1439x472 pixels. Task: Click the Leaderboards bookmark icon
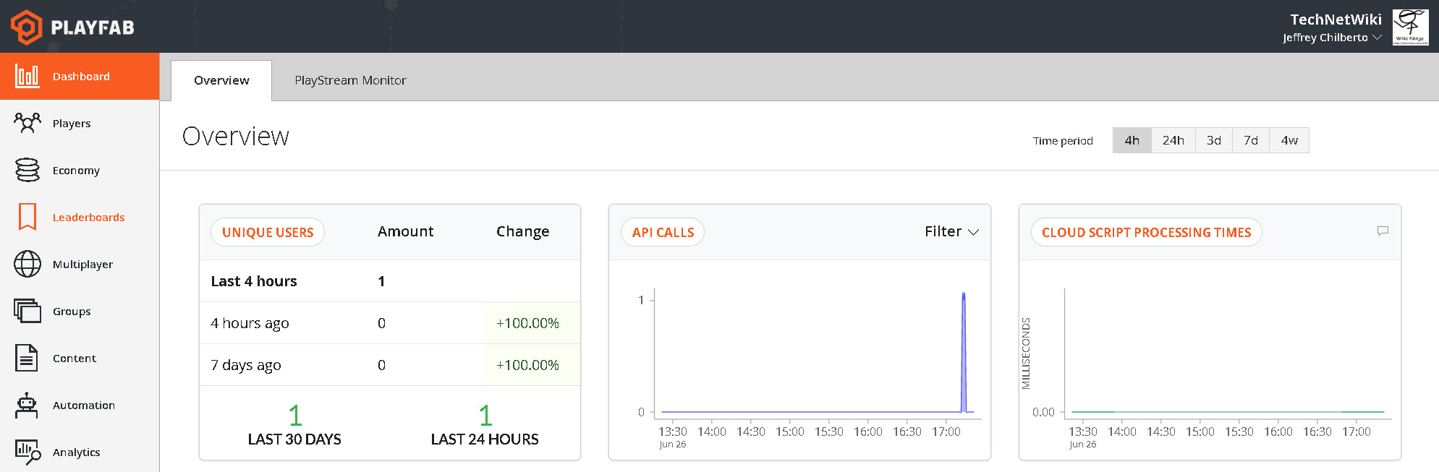click(27, 217)
